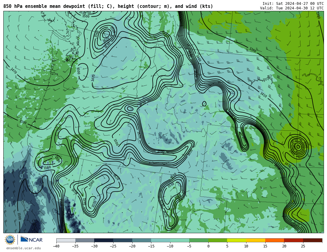Click the 1440 height contour label
This screenshot has height=252, width=327.
tap(198, 58)
